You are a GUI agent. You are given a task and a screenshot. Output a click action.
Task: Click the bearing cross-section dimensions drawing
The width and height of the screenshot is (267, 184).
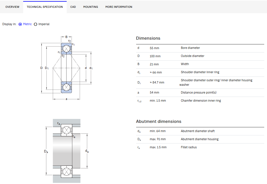[x=66, y=68]
